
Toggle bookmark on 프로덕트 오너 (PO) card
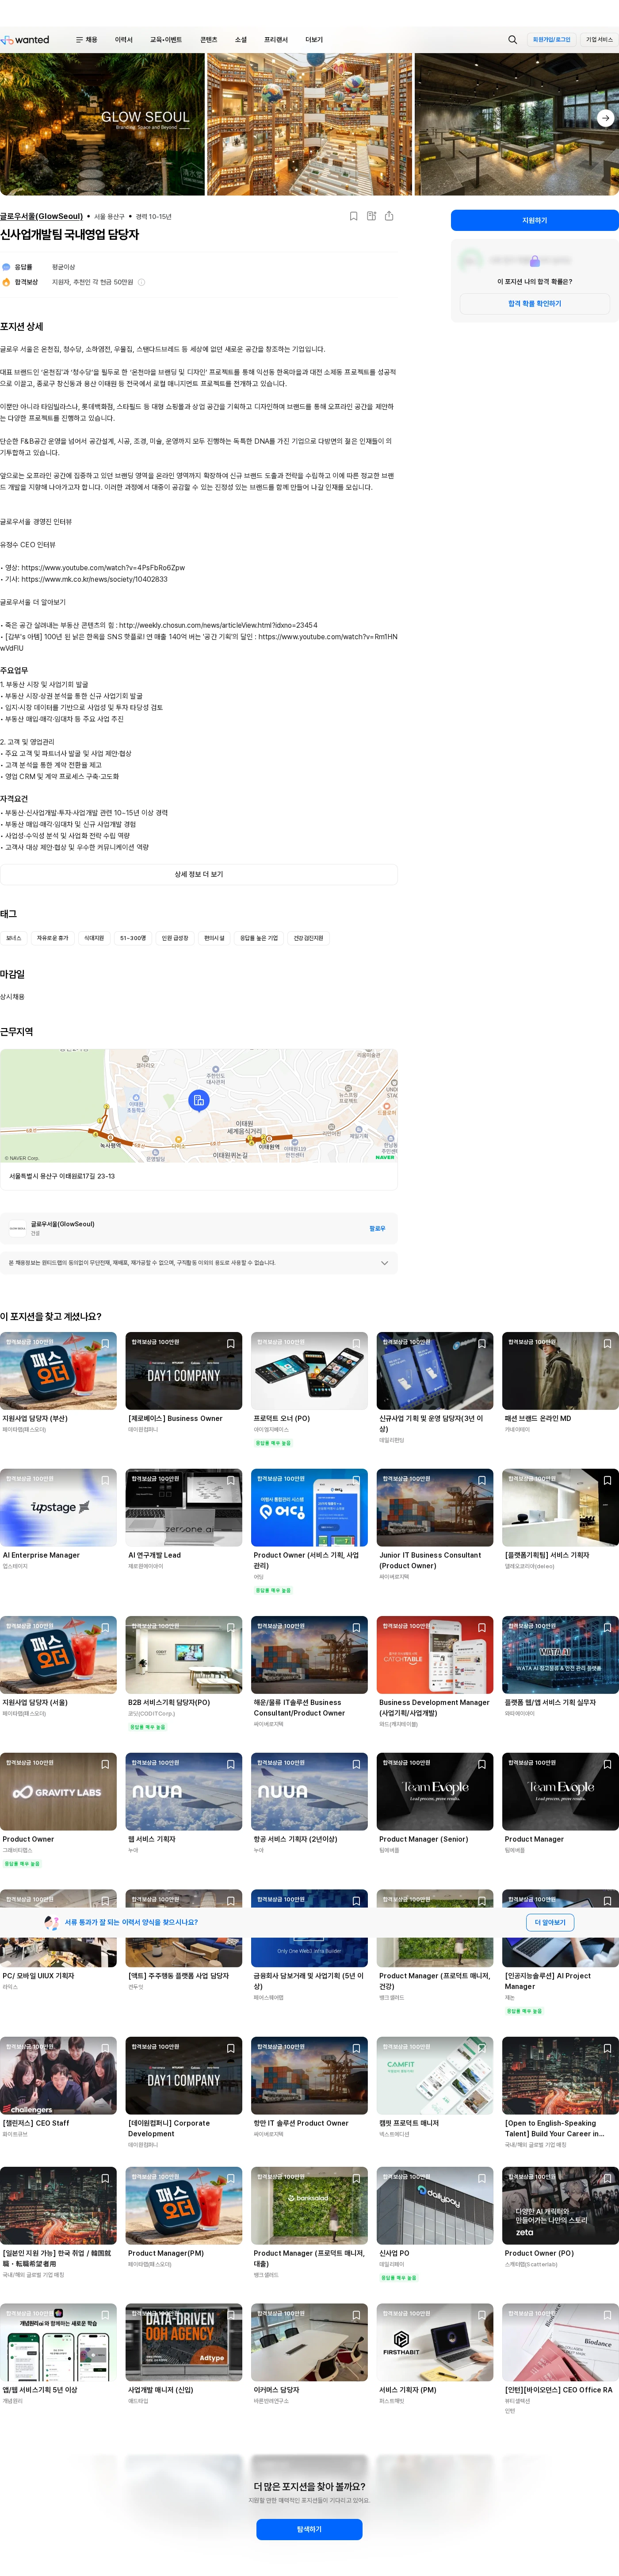point(356,1344)
